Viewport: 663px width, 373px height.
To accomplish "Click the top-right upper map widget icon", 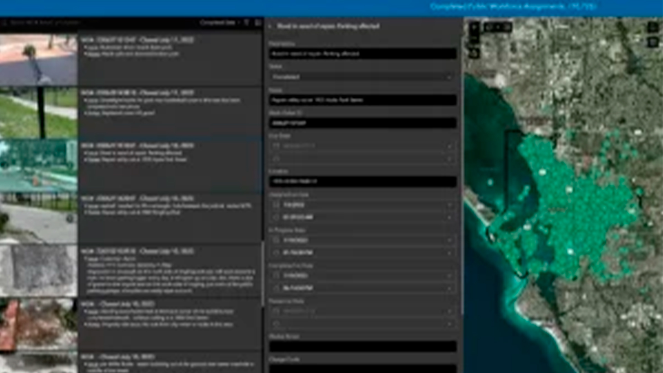I will point(652,27).
